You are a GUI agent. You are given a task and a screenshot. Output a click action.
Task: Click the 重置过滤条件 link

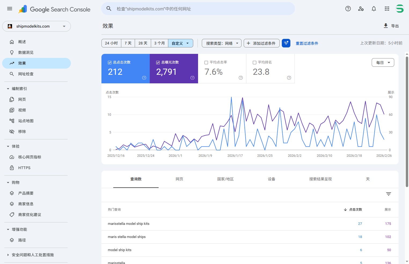point(307,43)
